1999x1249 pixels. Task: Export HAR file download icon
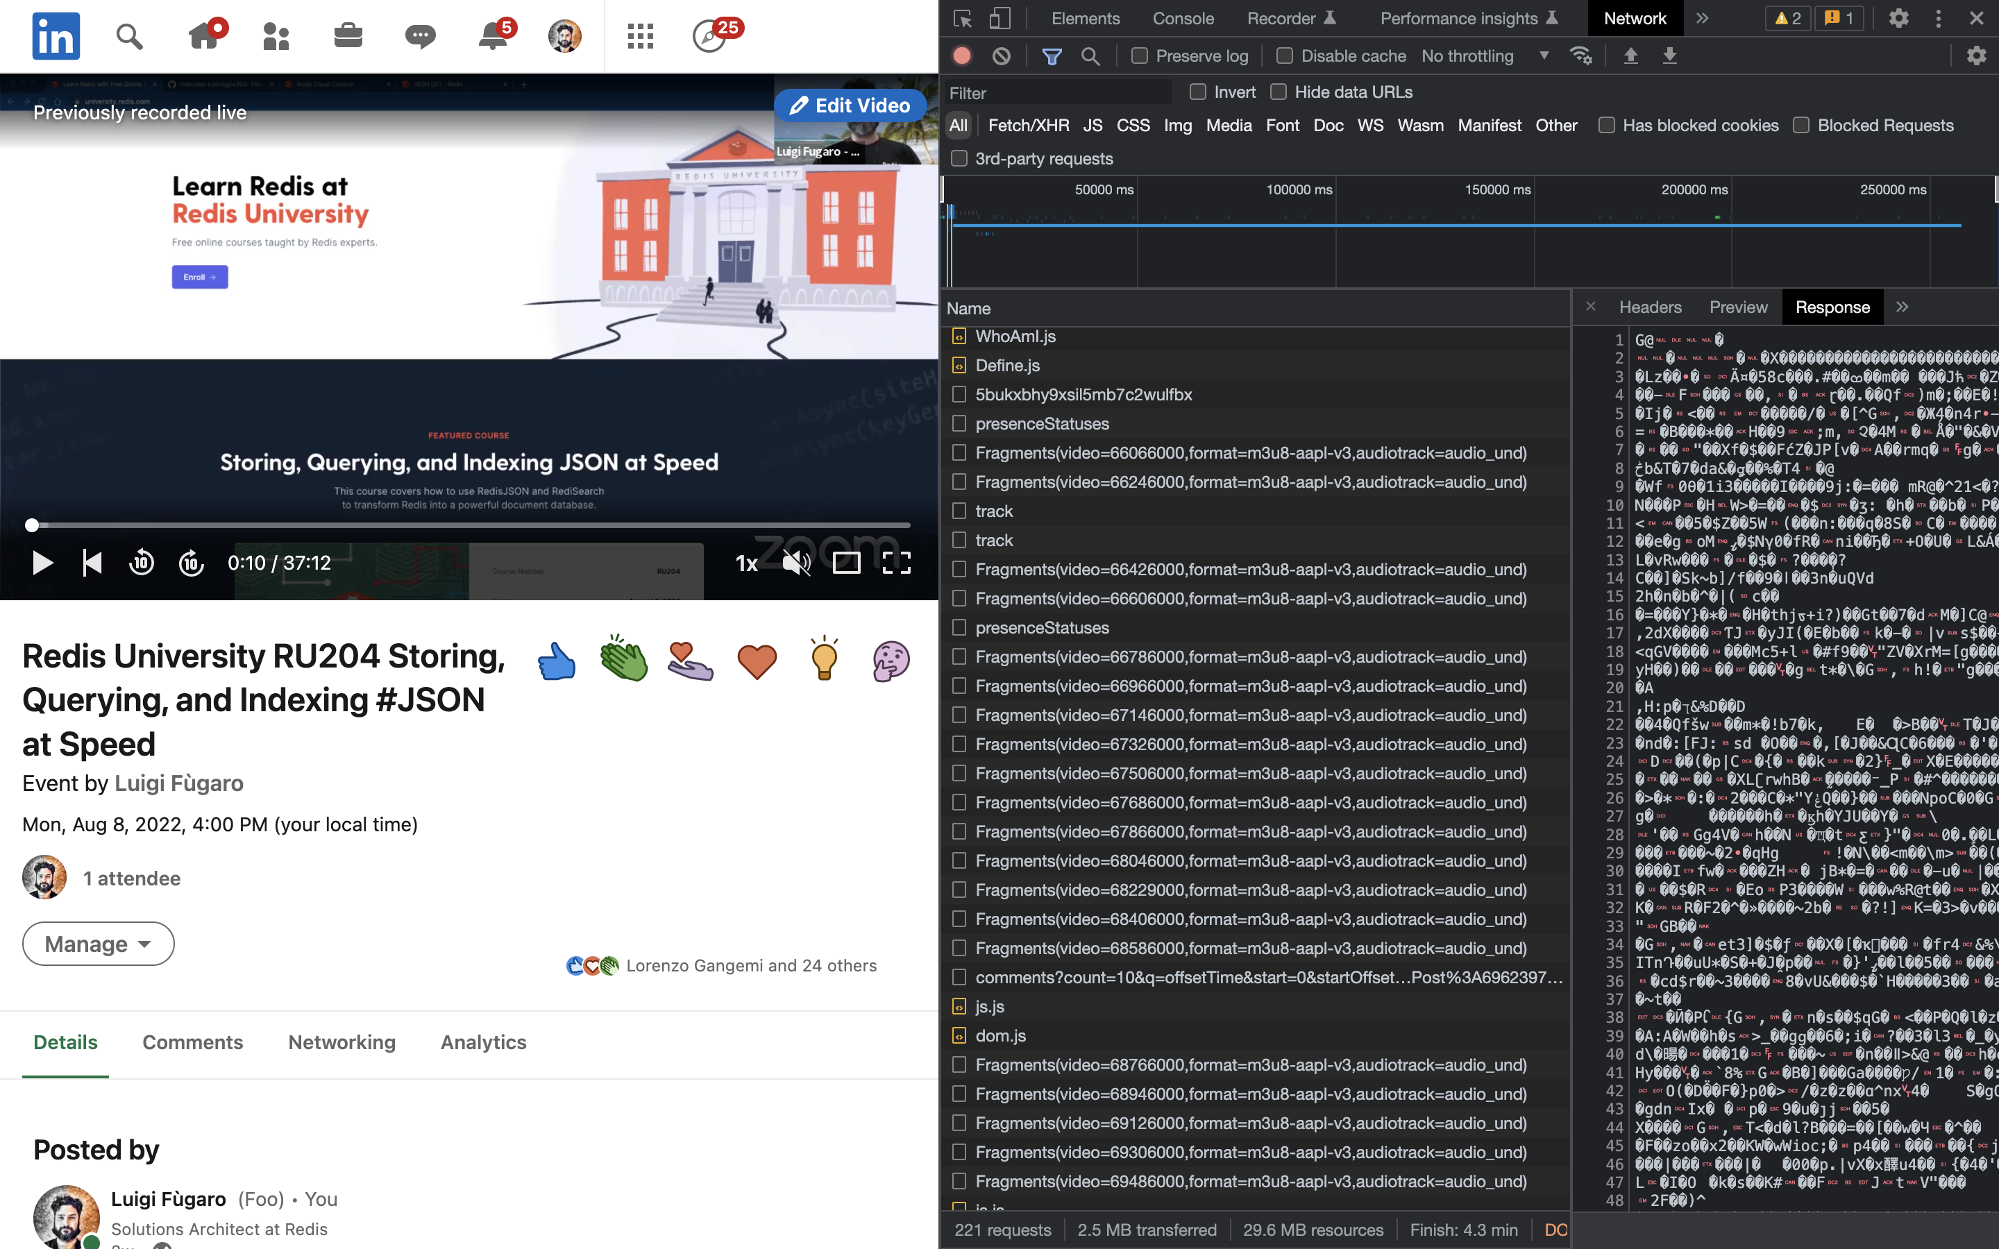pyautogui.click(x=1669, y=56)
